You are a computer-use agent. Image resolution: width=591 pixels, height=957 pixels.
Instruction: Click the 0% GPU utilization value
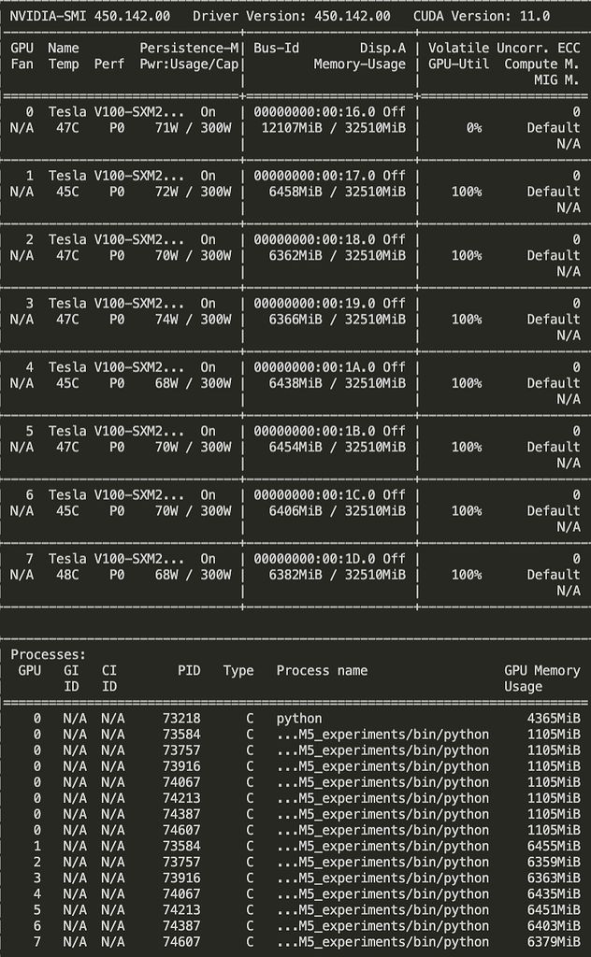point(474,128)
